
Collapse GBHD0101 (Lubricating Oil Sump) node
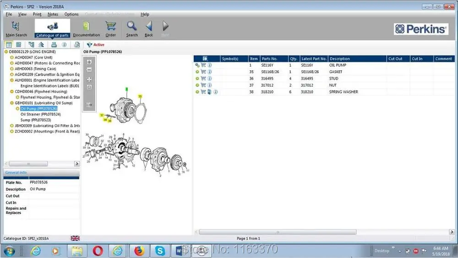click(x=12, y=103)
